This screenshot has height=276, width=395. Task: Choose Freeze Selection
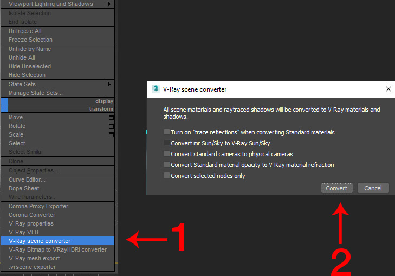57,40
